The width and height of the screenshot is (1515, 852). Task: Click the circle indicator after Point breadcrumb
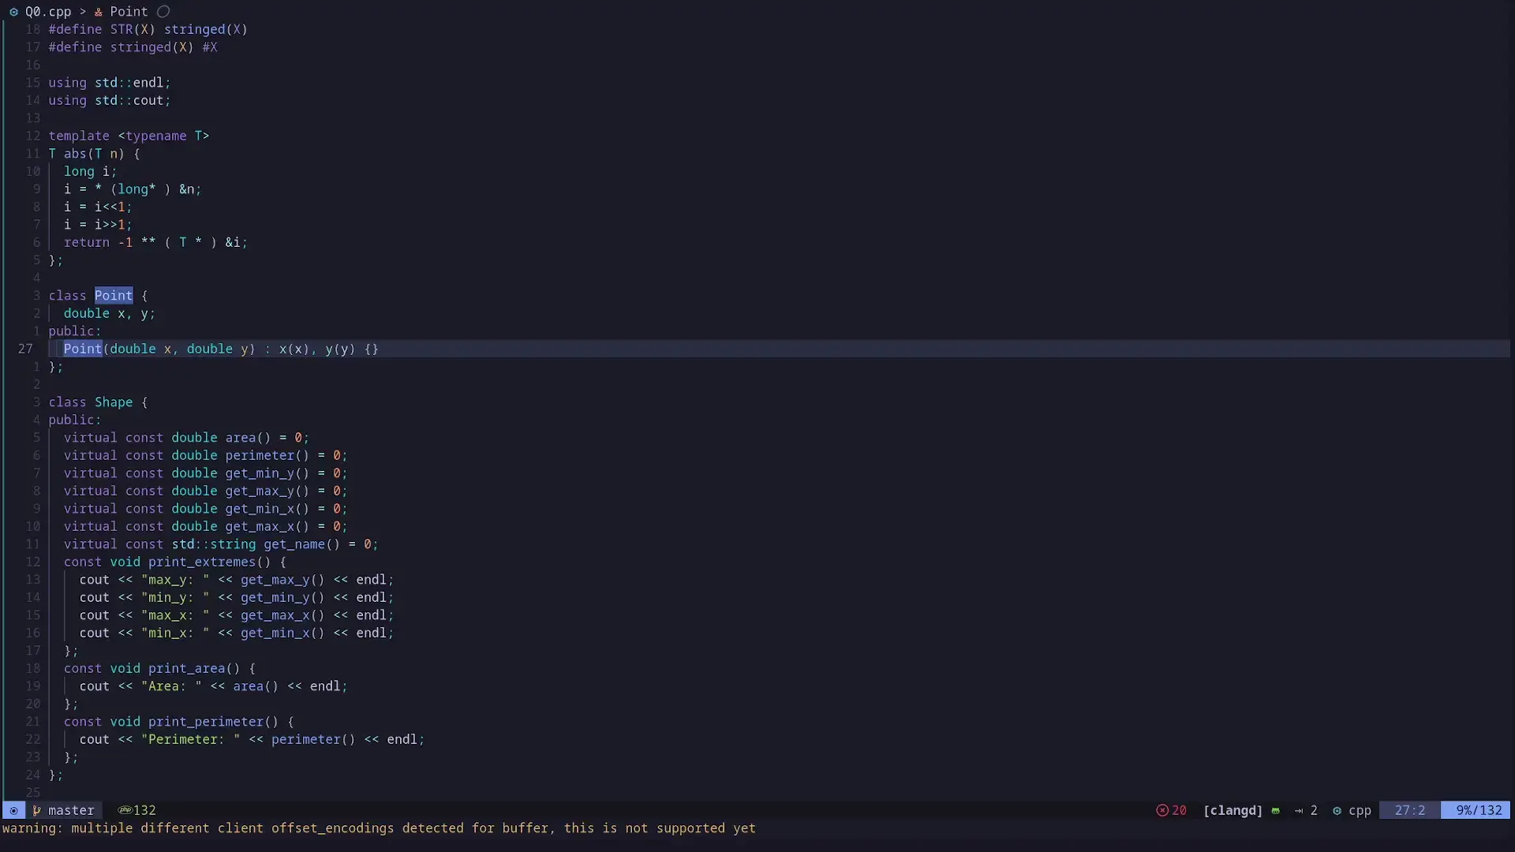(x=163, y=12)
